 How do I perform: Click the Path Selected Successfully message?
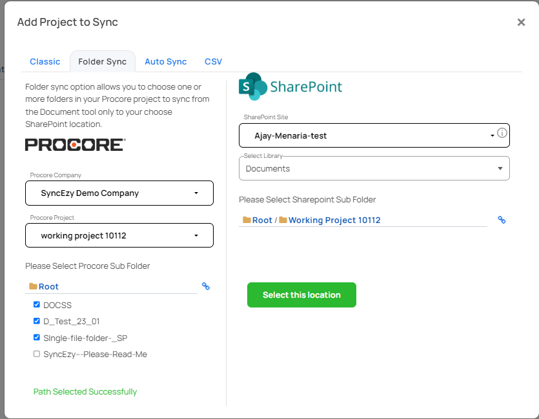point(85,391)
